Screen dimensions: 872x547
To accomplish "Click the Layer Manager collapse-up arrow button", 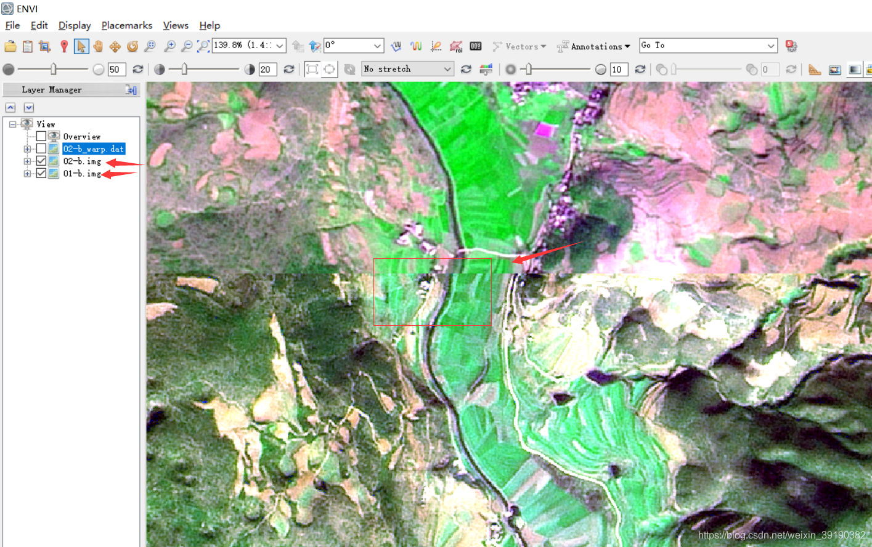I will point(10,107).
